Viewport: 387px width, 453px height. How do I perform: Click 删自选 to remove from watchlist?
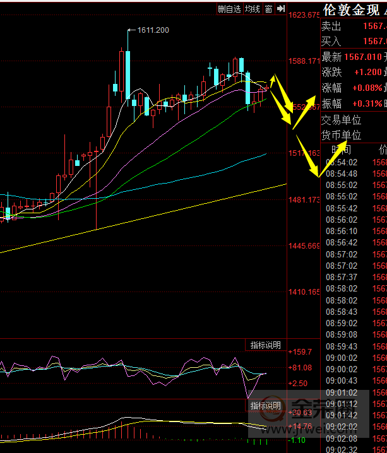point(230,9)
